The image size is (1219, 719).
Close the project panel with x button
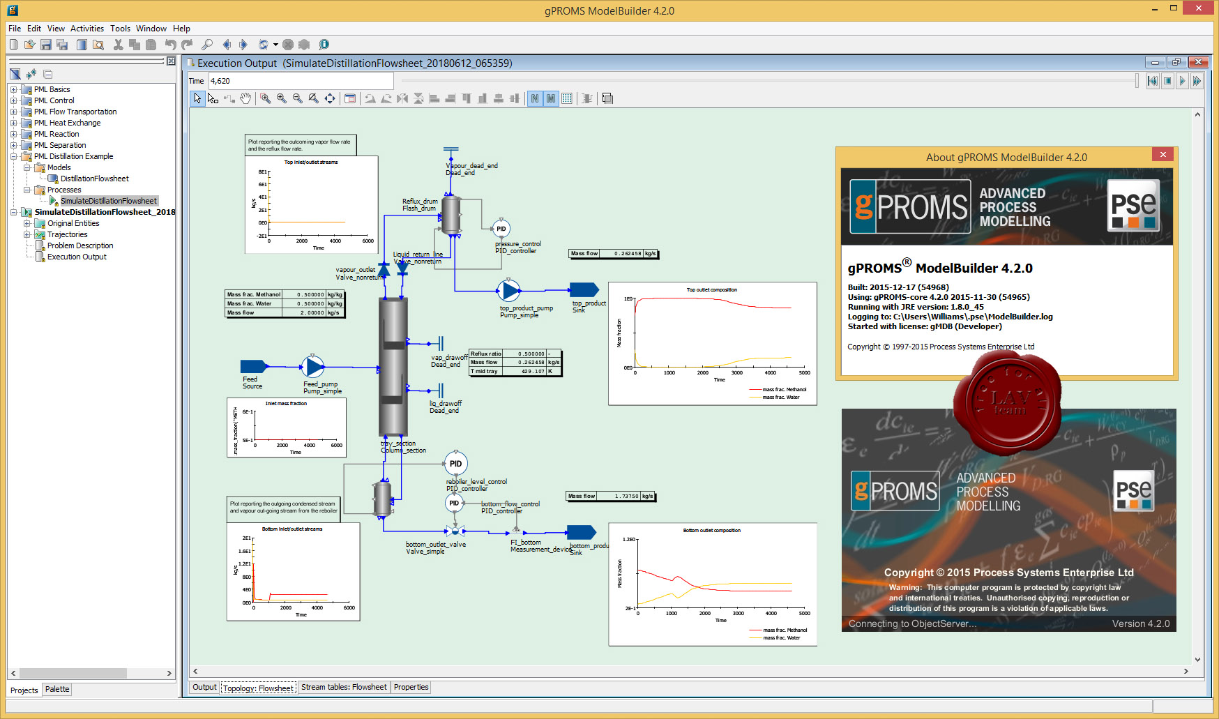170,61
